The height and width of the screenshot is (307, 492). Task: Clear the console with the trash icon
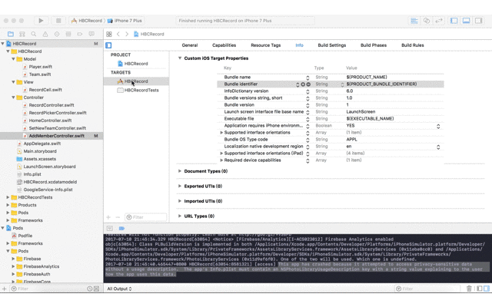click(469, 289)
